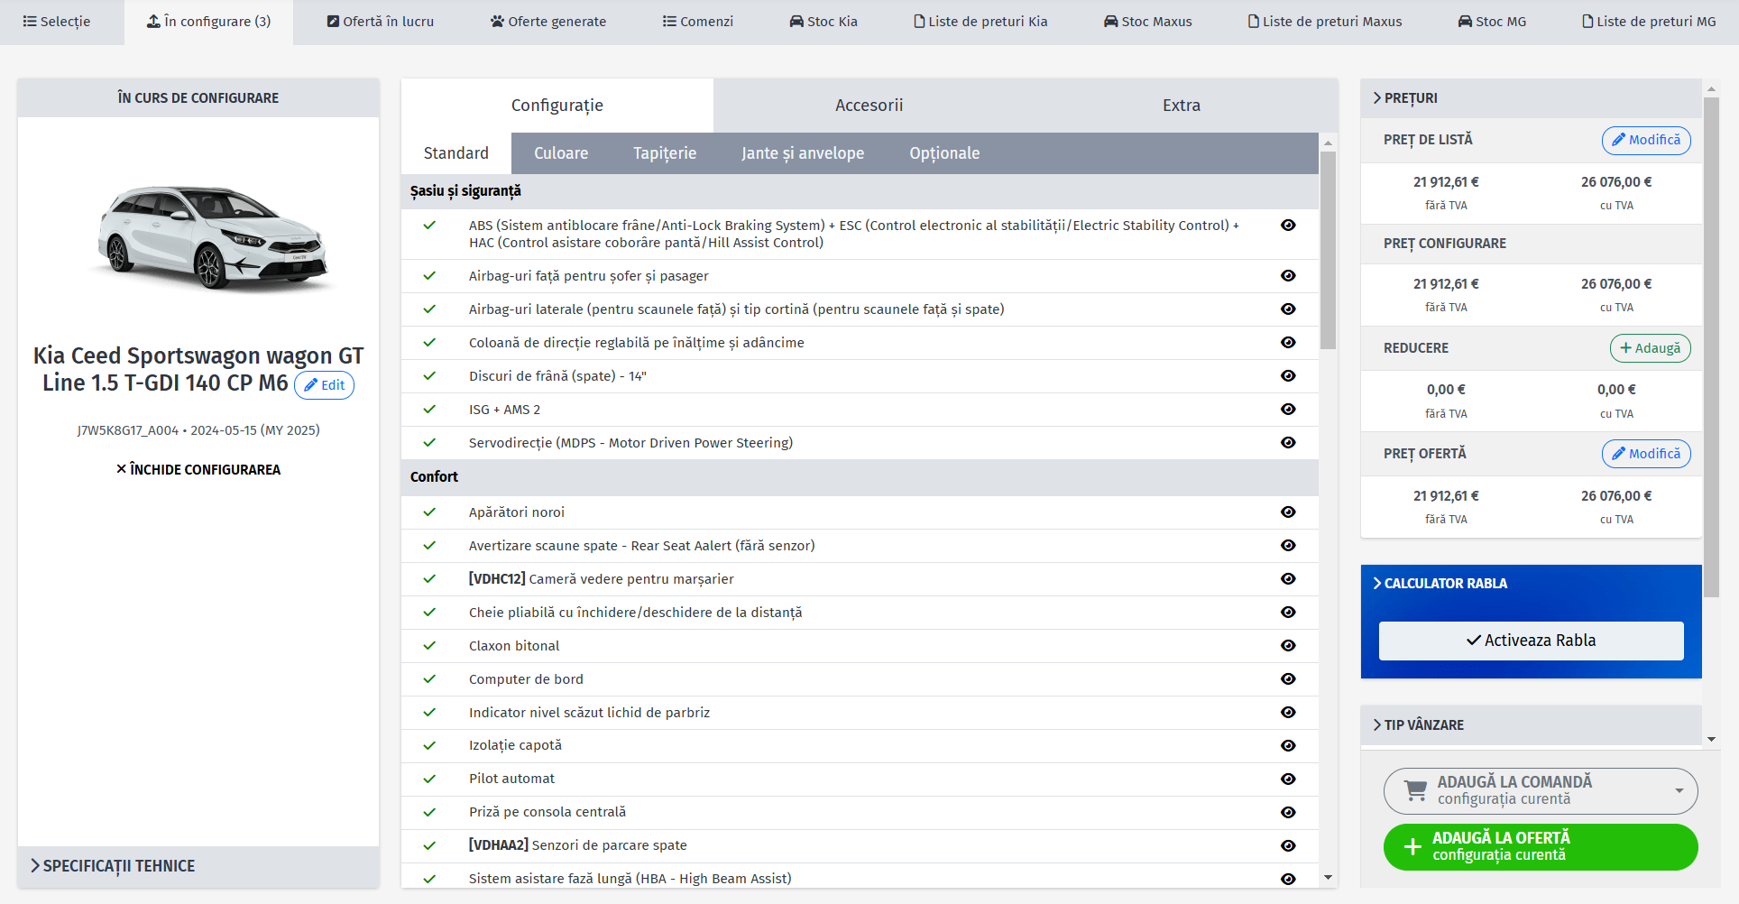Click the equipment list scroll-up arrow
The image size is (1739, 904).
click(1328, 143)
